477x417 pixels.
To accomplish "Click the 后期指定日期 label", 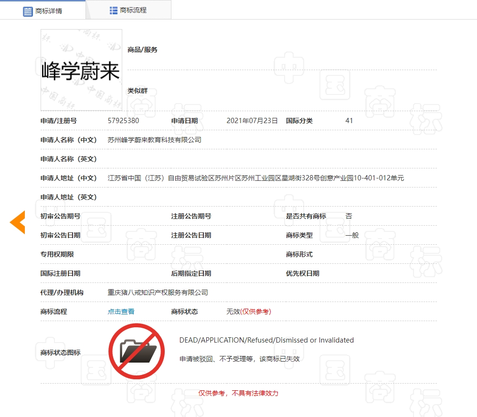I will [191, 273].
